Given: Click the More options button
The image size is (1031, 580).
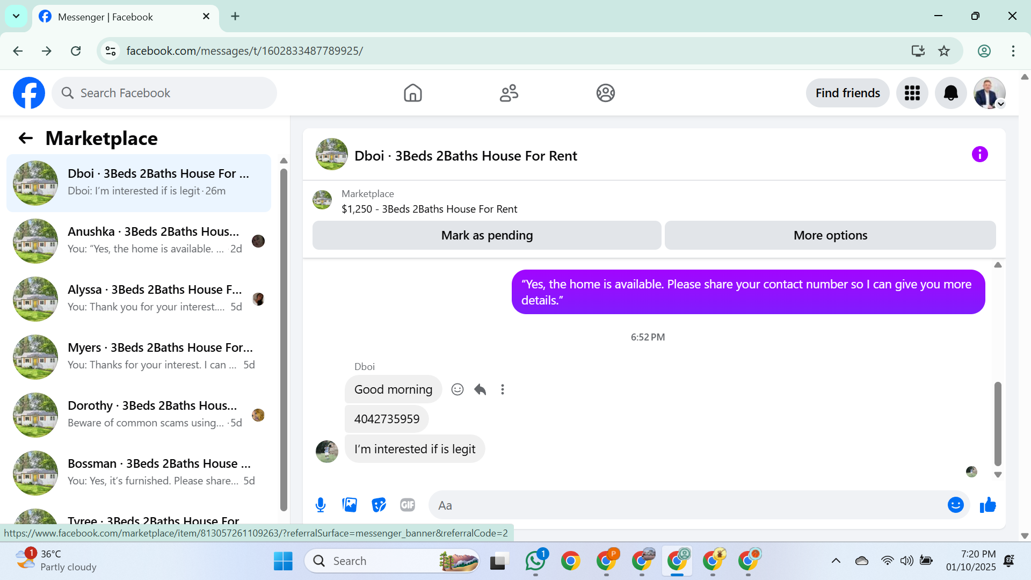Looking at the screenshot, I should pyautogui.click(x=830, y=235).
